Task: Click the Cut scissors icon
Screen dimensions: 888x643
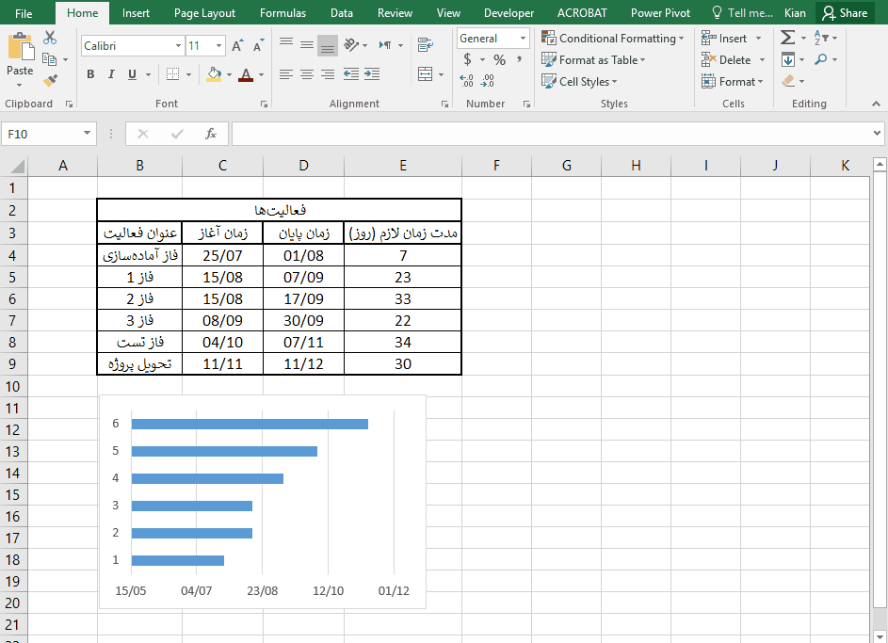Action: tap(50, 38)
